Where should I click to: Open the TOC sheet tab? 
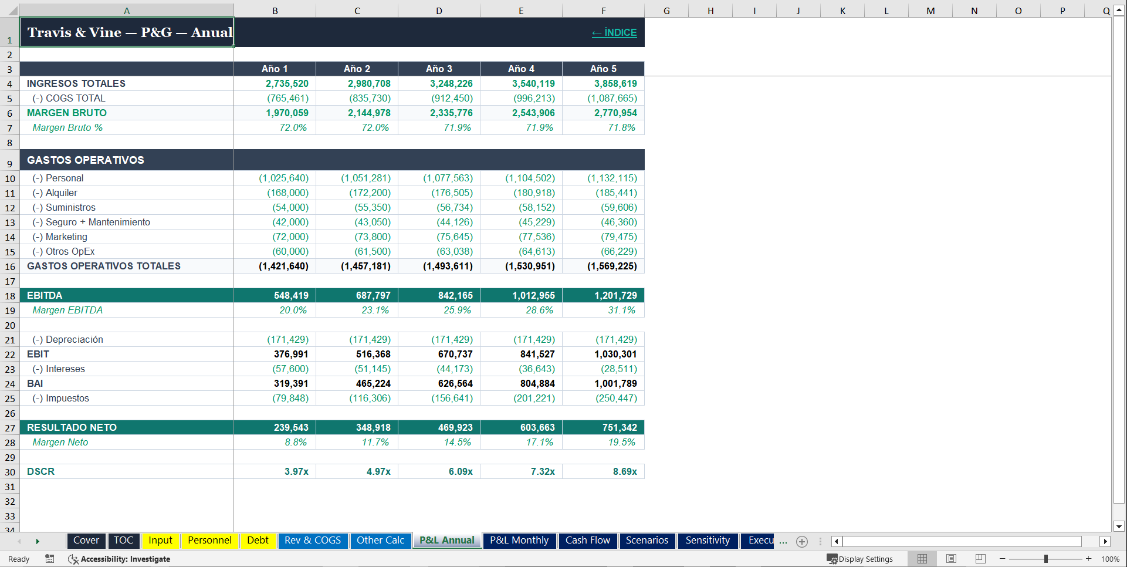(x=123, y=541)
